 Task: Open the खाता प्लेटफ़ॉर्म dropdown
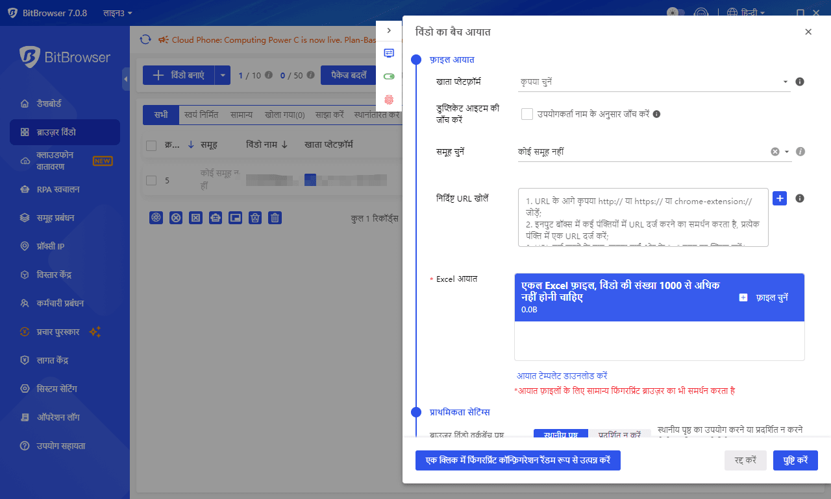click(653, 82)
